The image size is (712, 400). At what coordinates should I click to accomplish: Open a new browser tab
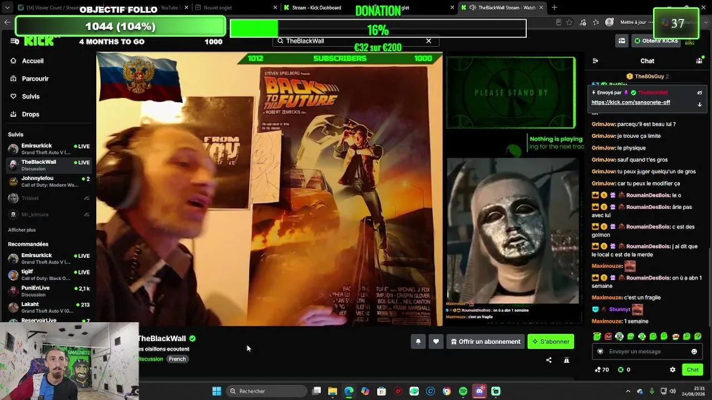pyautogui.click(x=554, y=8)
